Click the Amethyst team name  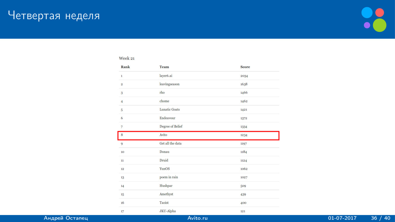tap(166, 194)
